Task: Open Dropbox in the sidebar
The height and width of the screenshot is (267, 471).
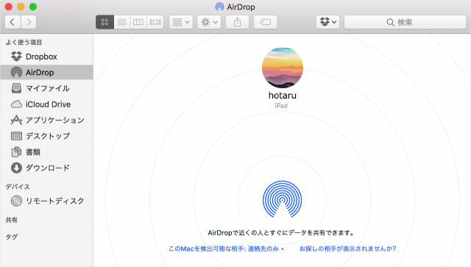Action: [x=46, y=57]
